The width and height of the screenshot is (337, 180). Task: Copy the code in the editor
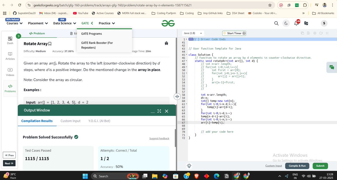pyautogui.click(x=302, y=33)
